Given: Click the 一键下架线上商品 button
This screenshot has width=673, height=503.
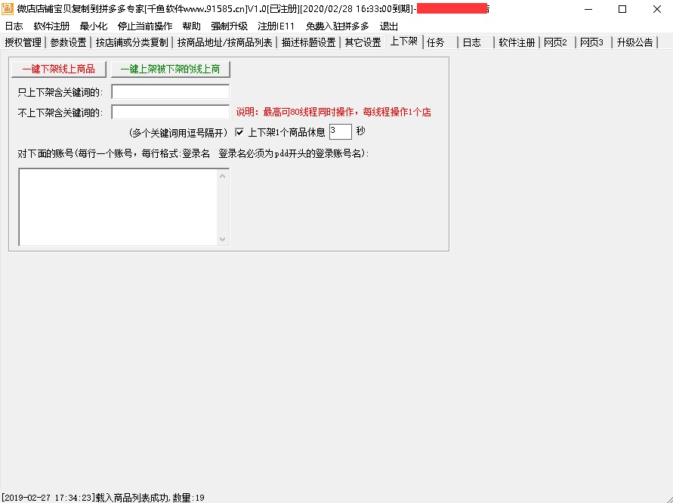Looking at the screenshot, I should (59, 69).
